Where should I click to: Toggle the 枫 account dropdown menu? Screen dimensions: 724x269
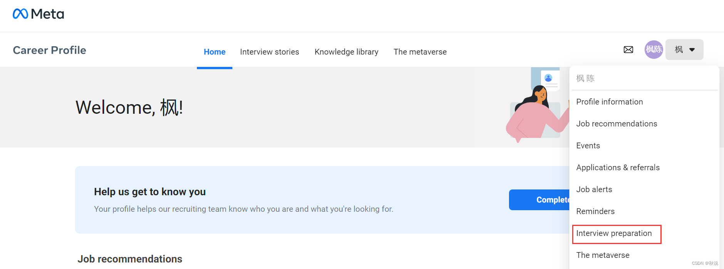tap(684, 50)
